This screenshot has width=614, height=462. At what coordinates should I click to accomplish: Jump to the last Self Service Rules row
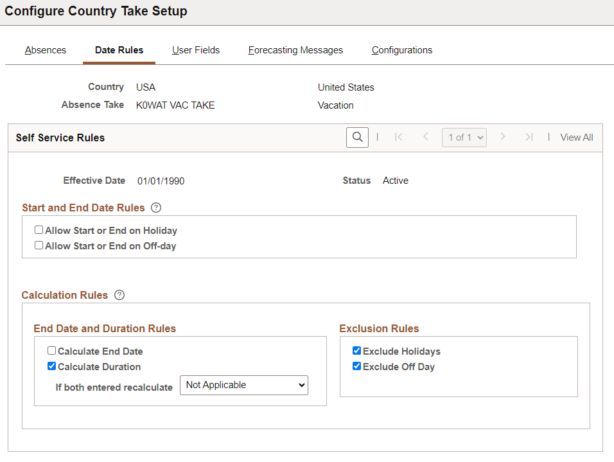click(x=529, y=137)
